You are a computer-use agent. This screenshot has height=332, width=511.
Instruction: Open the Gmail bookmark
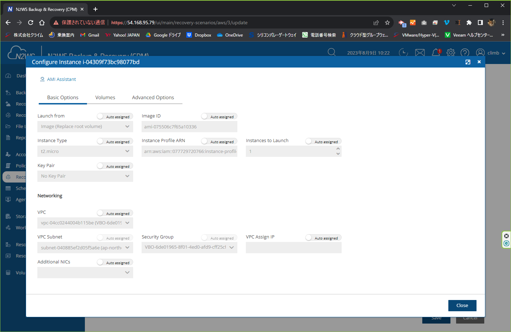(90, 35)
